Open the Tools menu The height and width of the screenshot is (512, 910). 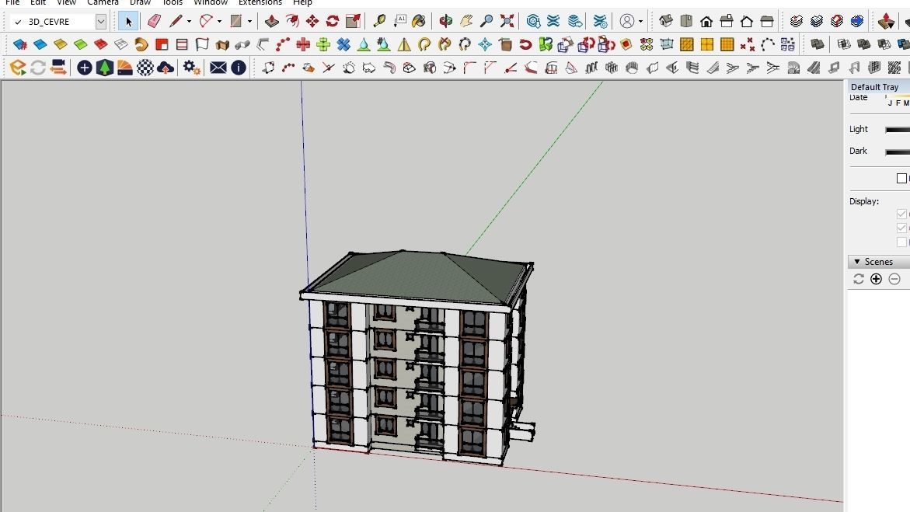[172, 2]
